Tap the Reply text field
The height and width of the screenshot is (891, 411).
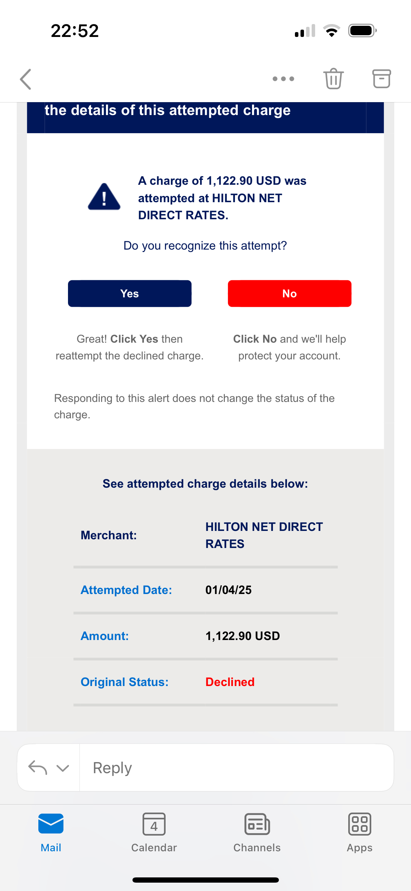click(x=237, y=768)
